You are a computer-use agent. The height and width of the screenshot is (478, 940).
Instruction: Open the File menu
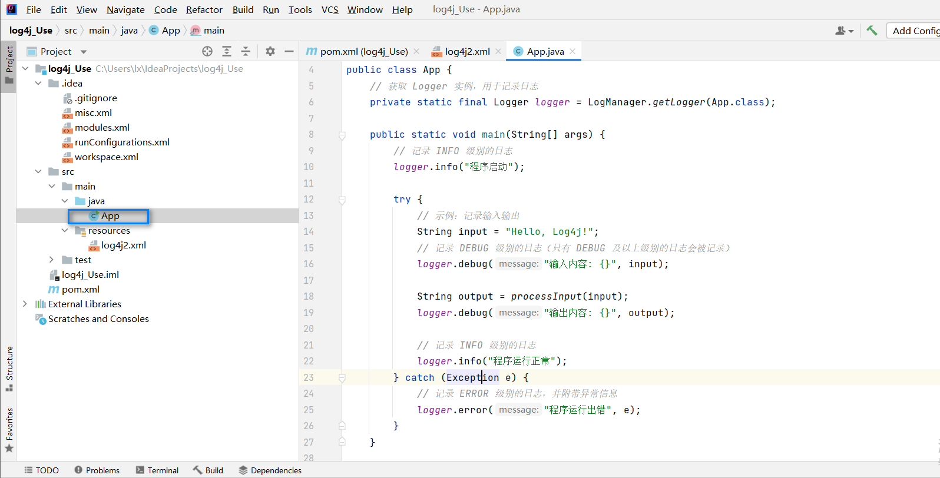[x=34, y=9]
